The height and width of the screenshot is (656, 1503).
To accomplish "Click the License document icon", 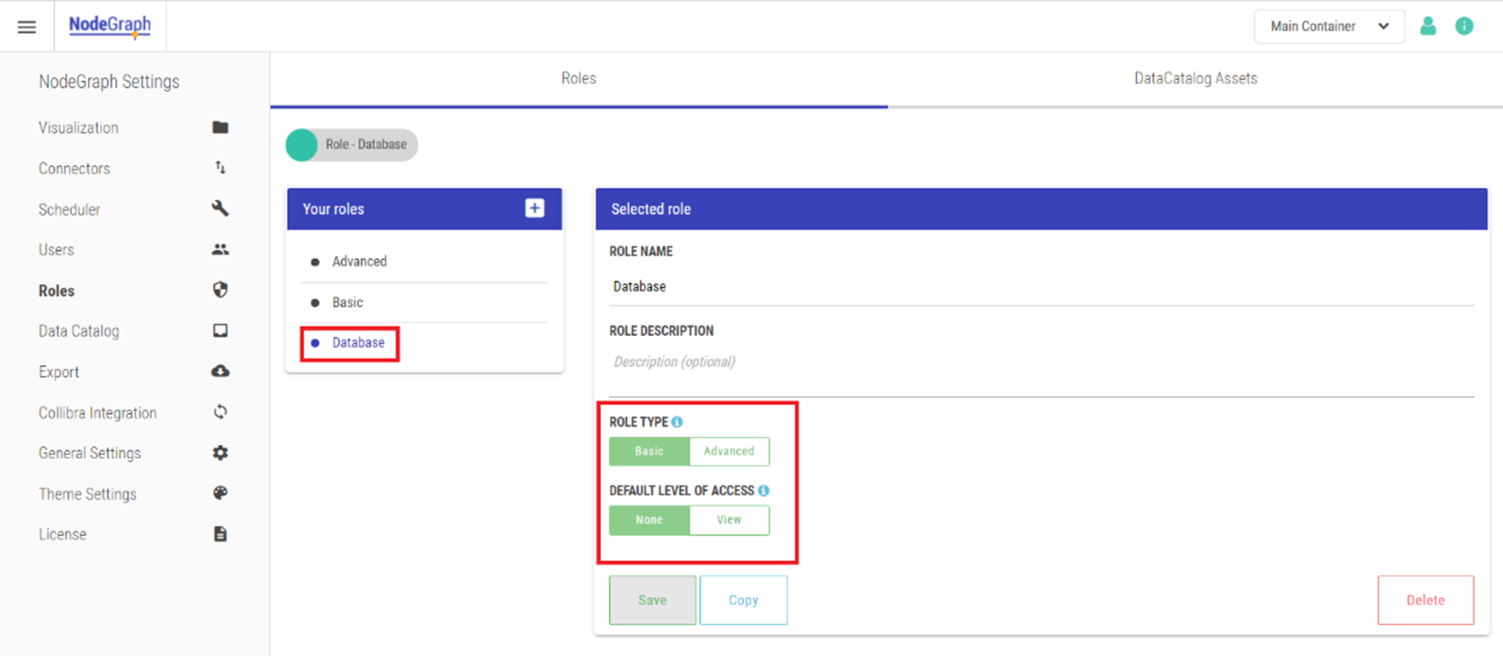I will (220, 534).
